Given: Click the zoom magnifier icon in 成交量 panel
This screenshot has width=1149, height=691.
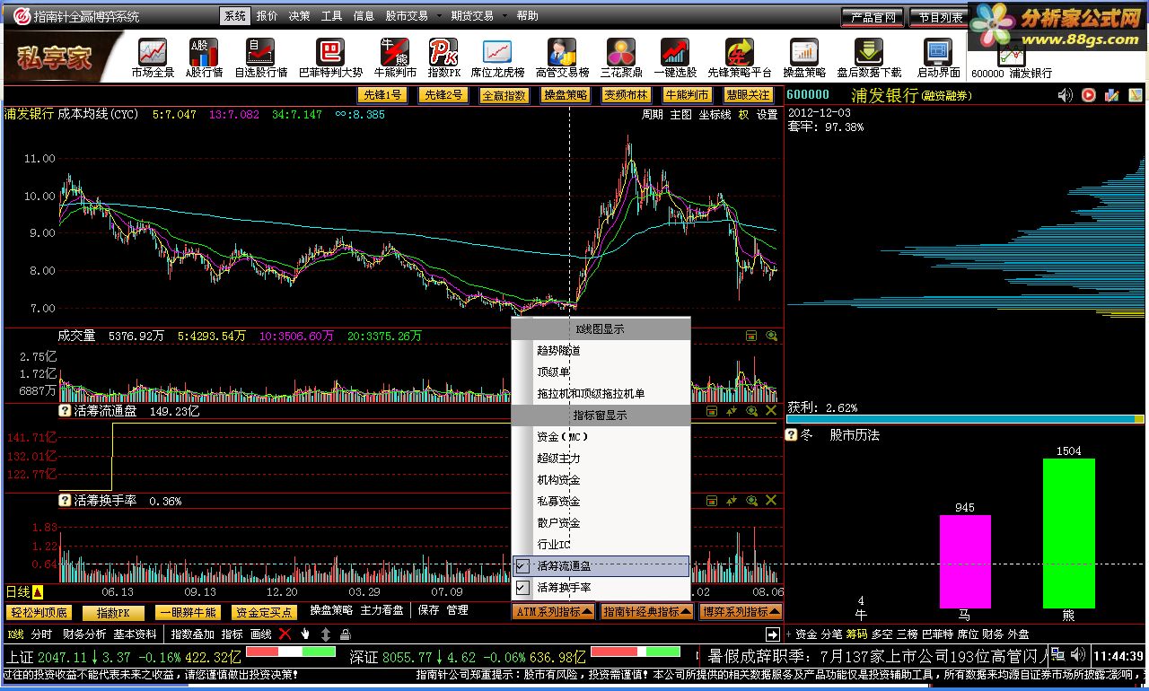Looking at the screenshot, I should [771, 336].
